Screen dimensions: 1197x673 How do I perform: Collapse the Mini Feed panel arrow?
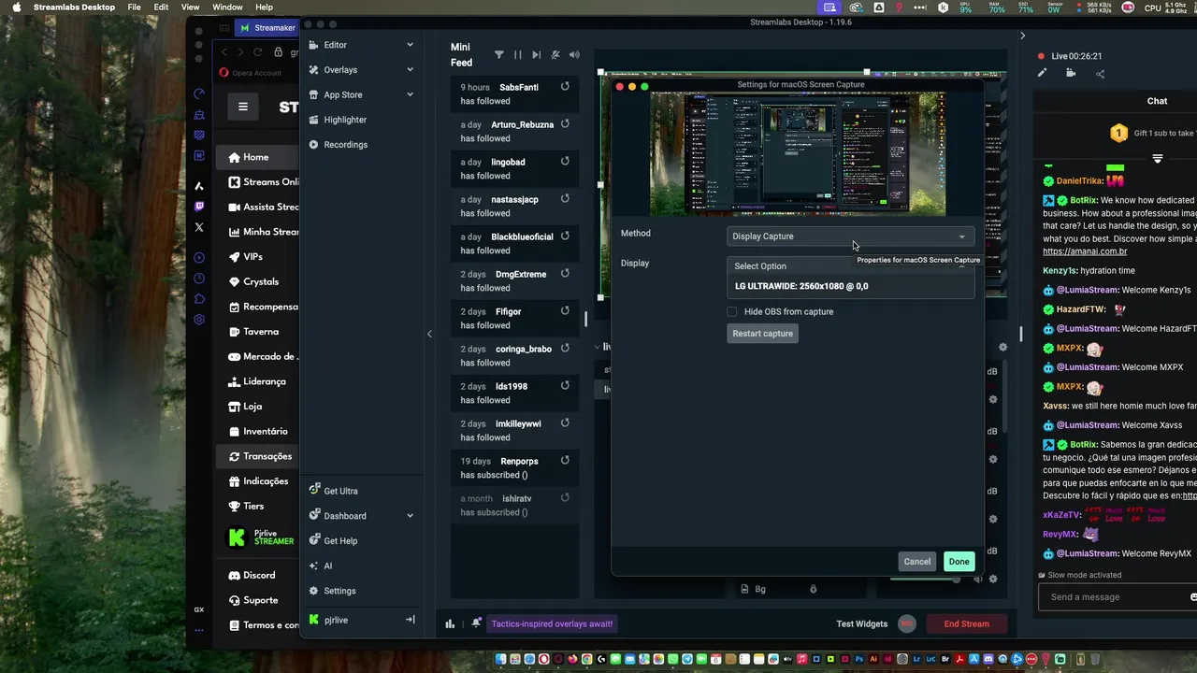click(x=429, y=334)
